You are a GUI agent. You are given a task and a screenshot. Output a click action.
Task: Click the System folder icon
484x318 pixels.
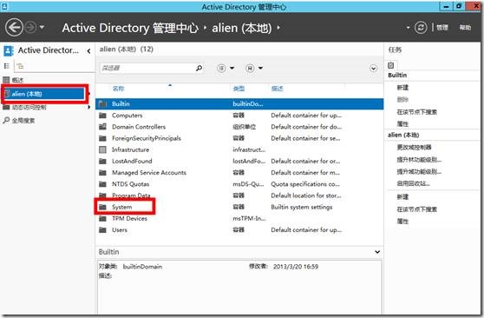click(x=102, y=207)
